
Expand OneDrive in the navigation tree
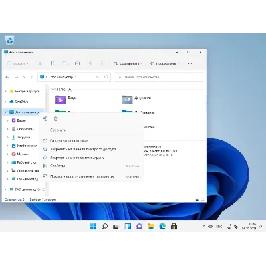coord(5,102)
